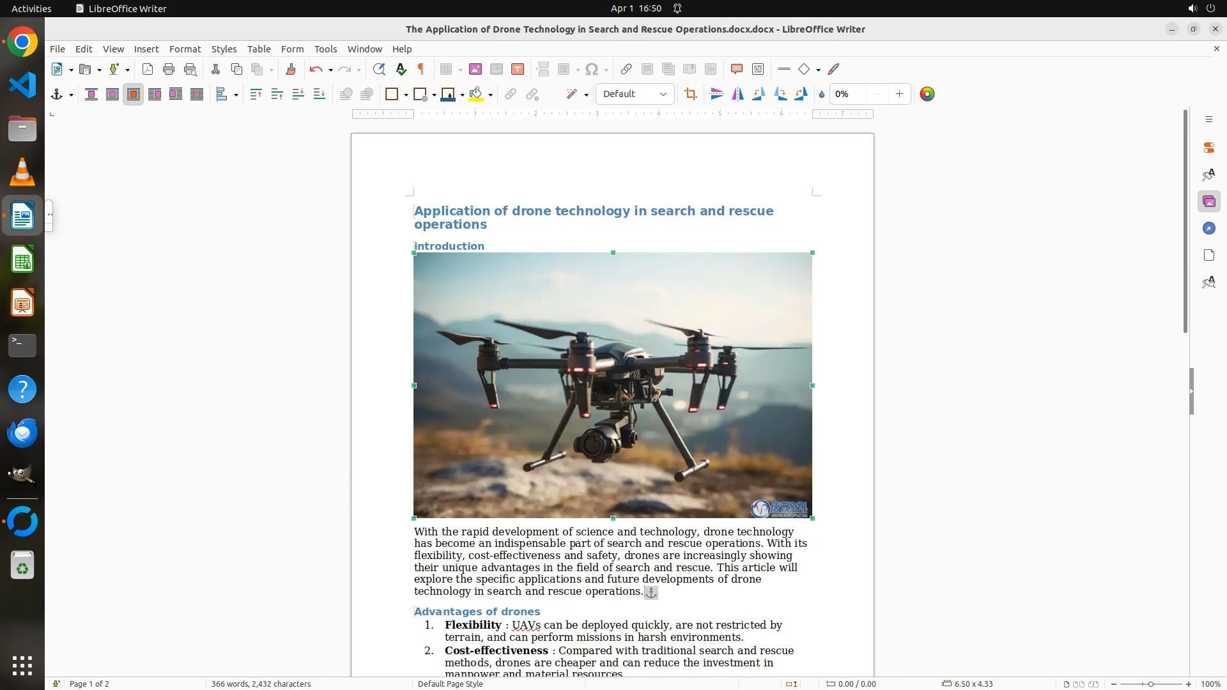The height and width of the screenshot is (690, 1227).
Task: Click Insert Hyperlink icon
Action: pos(626,70)
